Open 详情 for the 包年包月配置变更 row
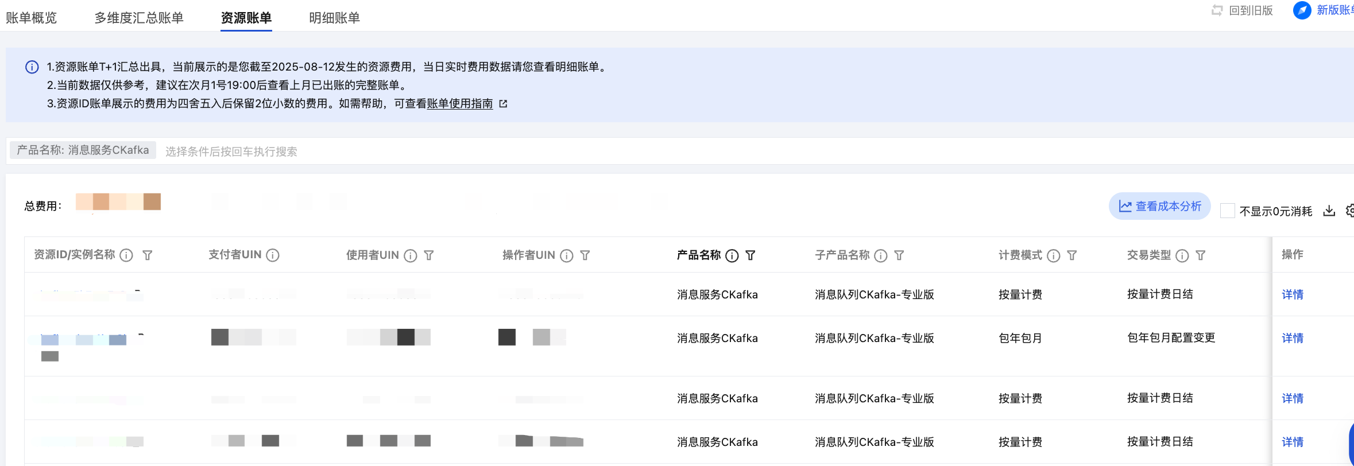The height and width of the screenshot is (466, 1354). tap(1292, 338)
